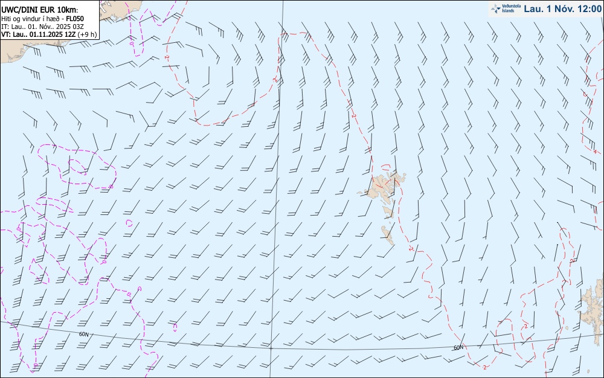604x378 pixels.
Task: Click Suðuroy, the southernmost Faroe island
Action: (x=388, y=235)
